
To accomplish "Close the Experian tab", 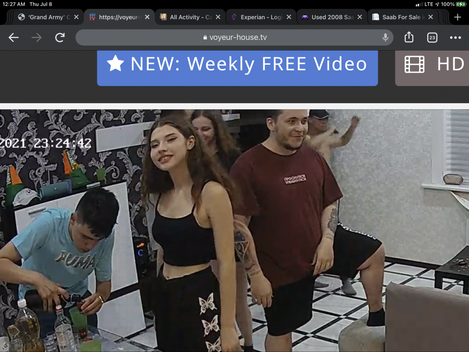I will tap(289, 17).
